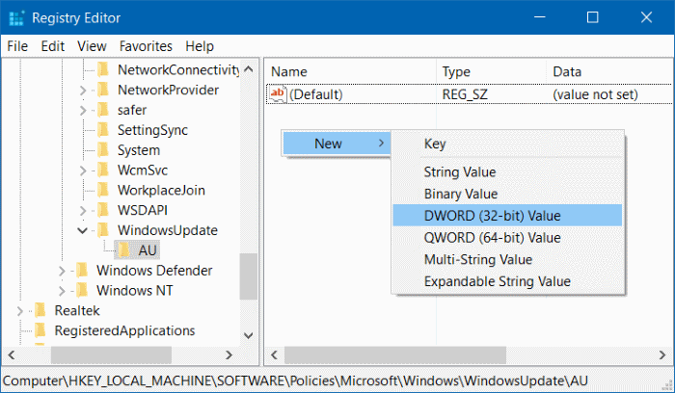This screenshot has height=393, width=675.
Task: Expand the NetworkProvider key
Action: pyautogui.click(x=83, y=91)
